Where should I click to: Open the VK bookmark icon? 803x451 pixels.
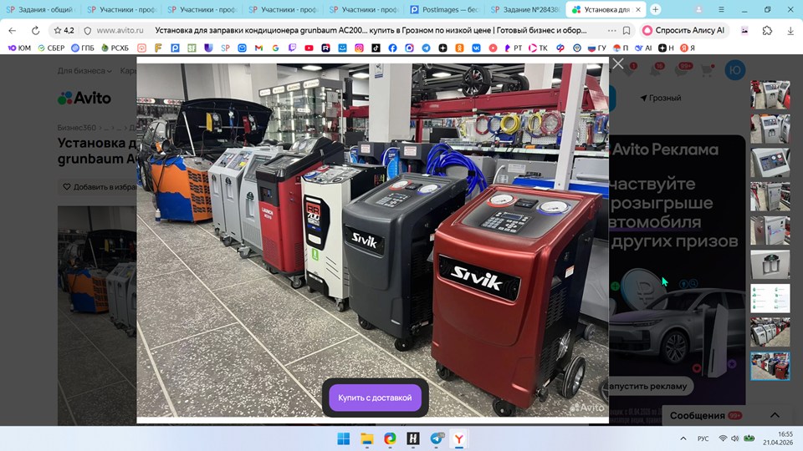(x=476, y=48)
